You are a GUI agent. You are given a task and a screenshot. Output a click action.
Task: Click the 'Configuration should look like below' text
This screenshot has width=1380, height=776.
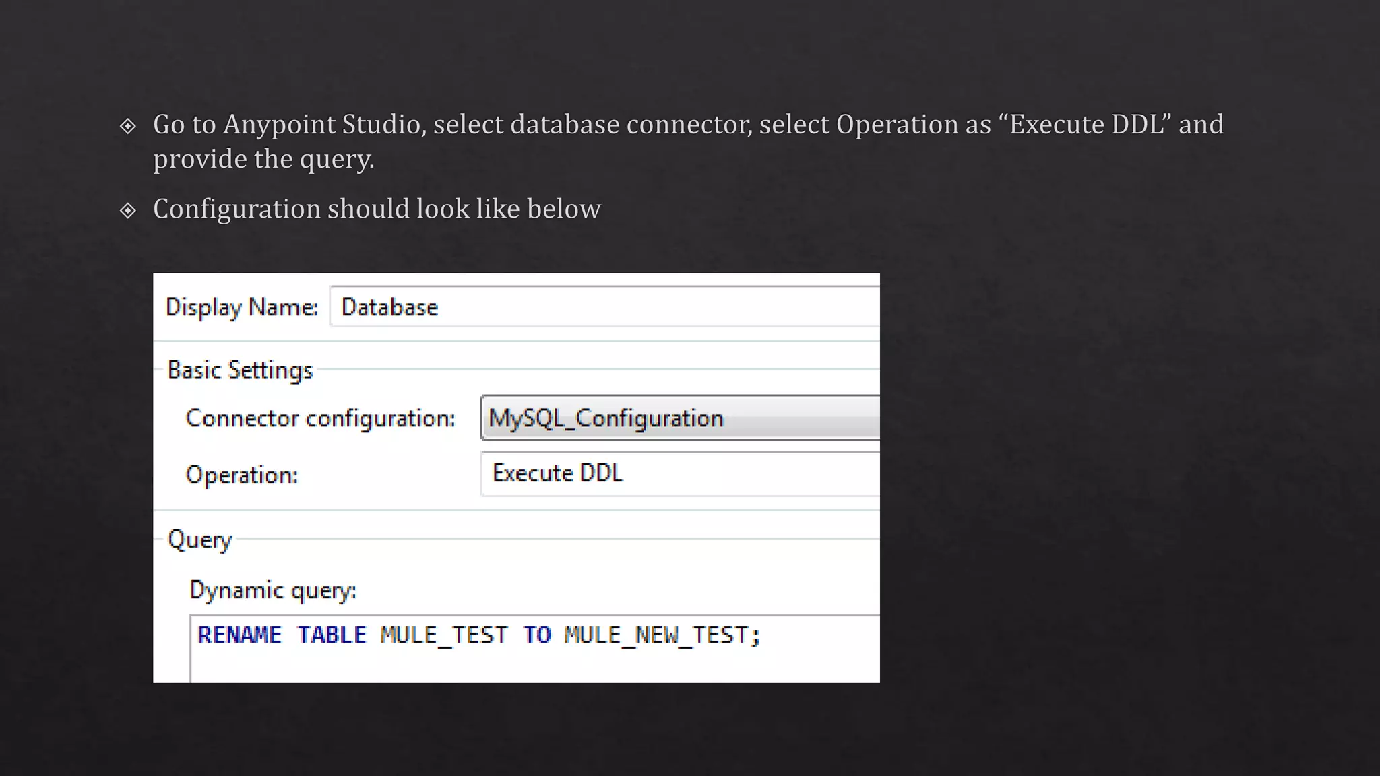(377, 209)
